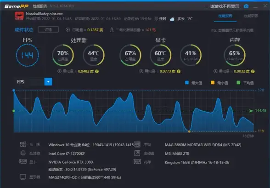Click the 系统 Windows grid icon
Viewport: 270px width, 188px height.
(x=23, y=144)
